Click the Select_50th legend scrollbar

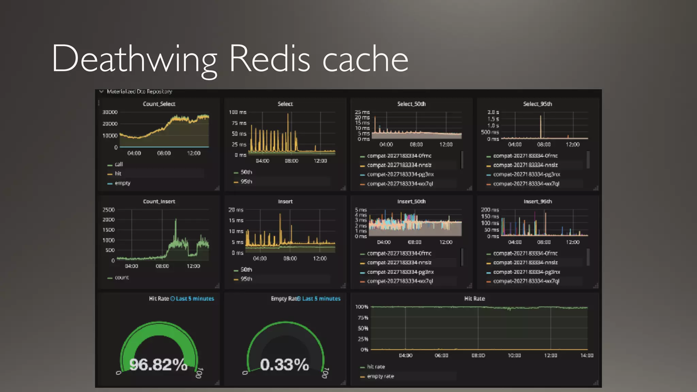462,160
